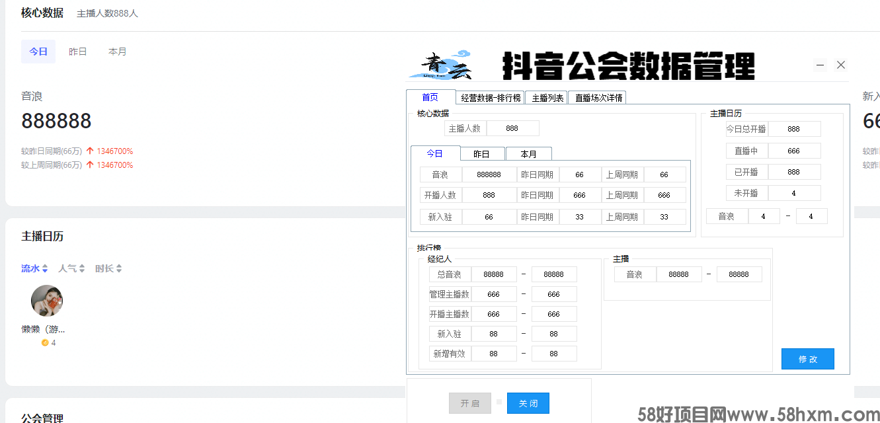Edit 开播人数 昨日同期 field 666
The width and height of the screenshot is (880, 423).
coord(580,195)
